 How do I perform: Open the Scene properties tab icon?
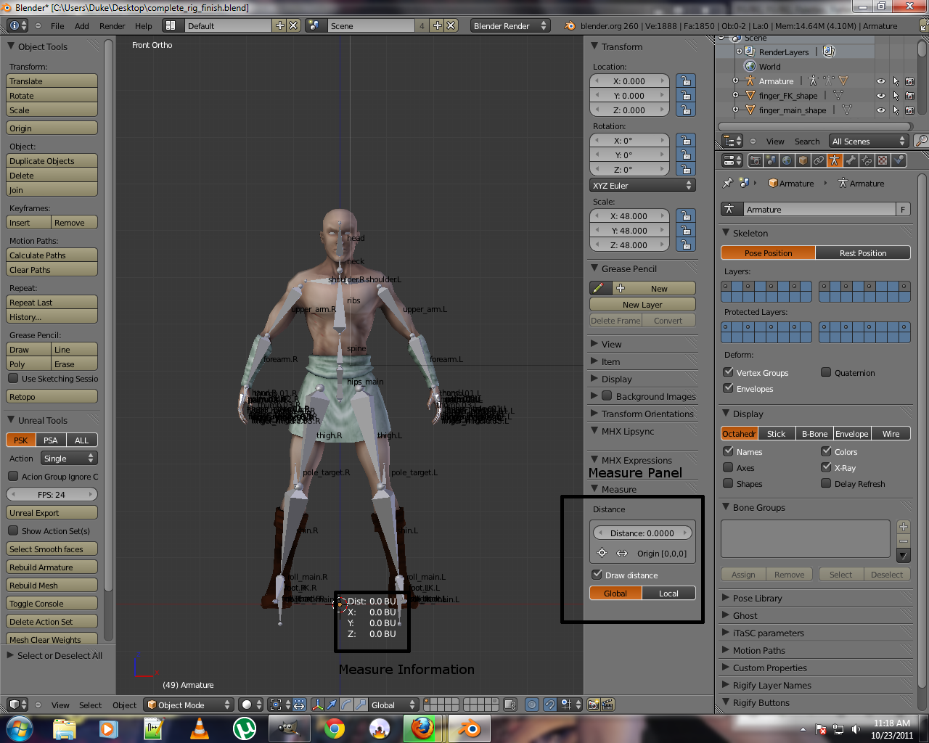point(771,160)
